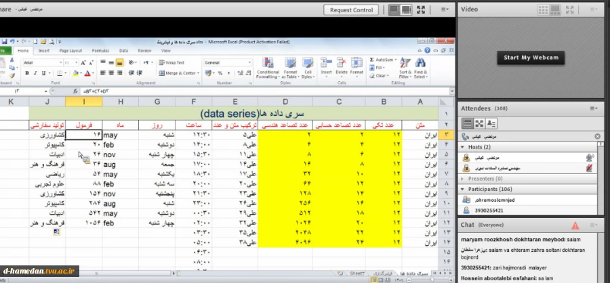Open Cell Styles gallery

(x=308, y=68)
